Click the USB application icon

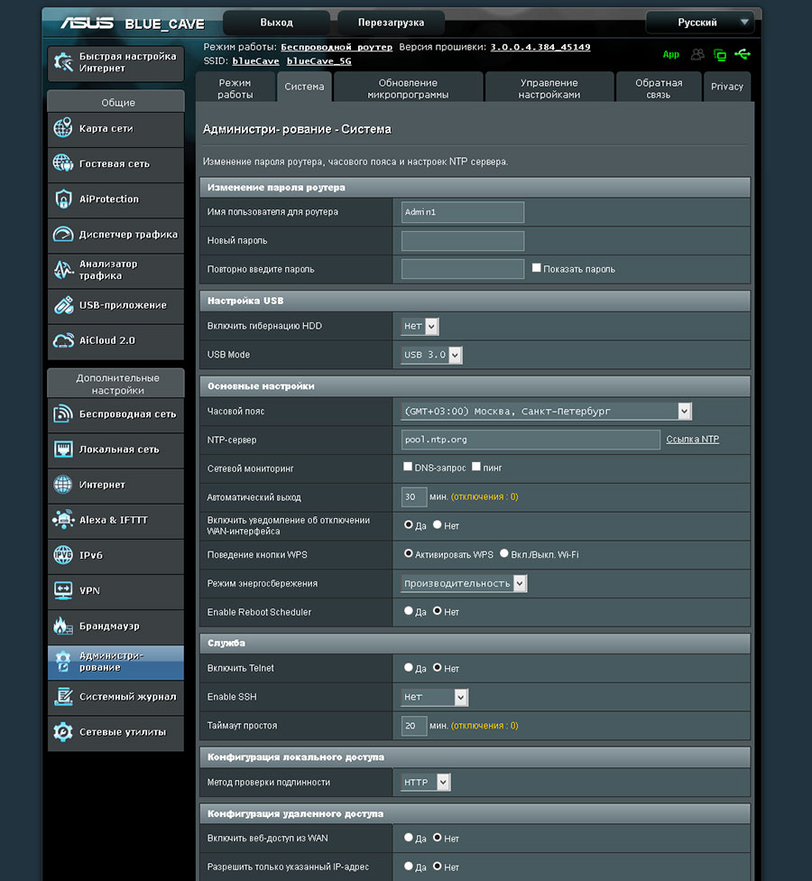[63, 305]
